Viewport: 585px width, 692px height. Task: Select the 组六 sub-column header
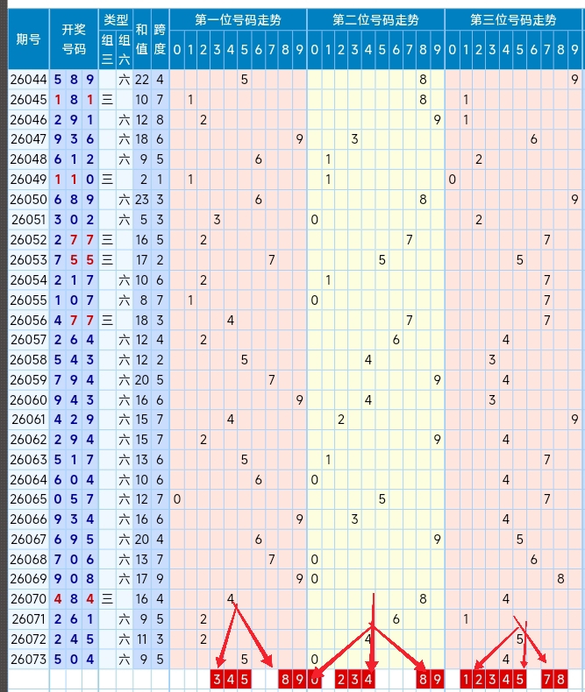click(x=124, y=49)
